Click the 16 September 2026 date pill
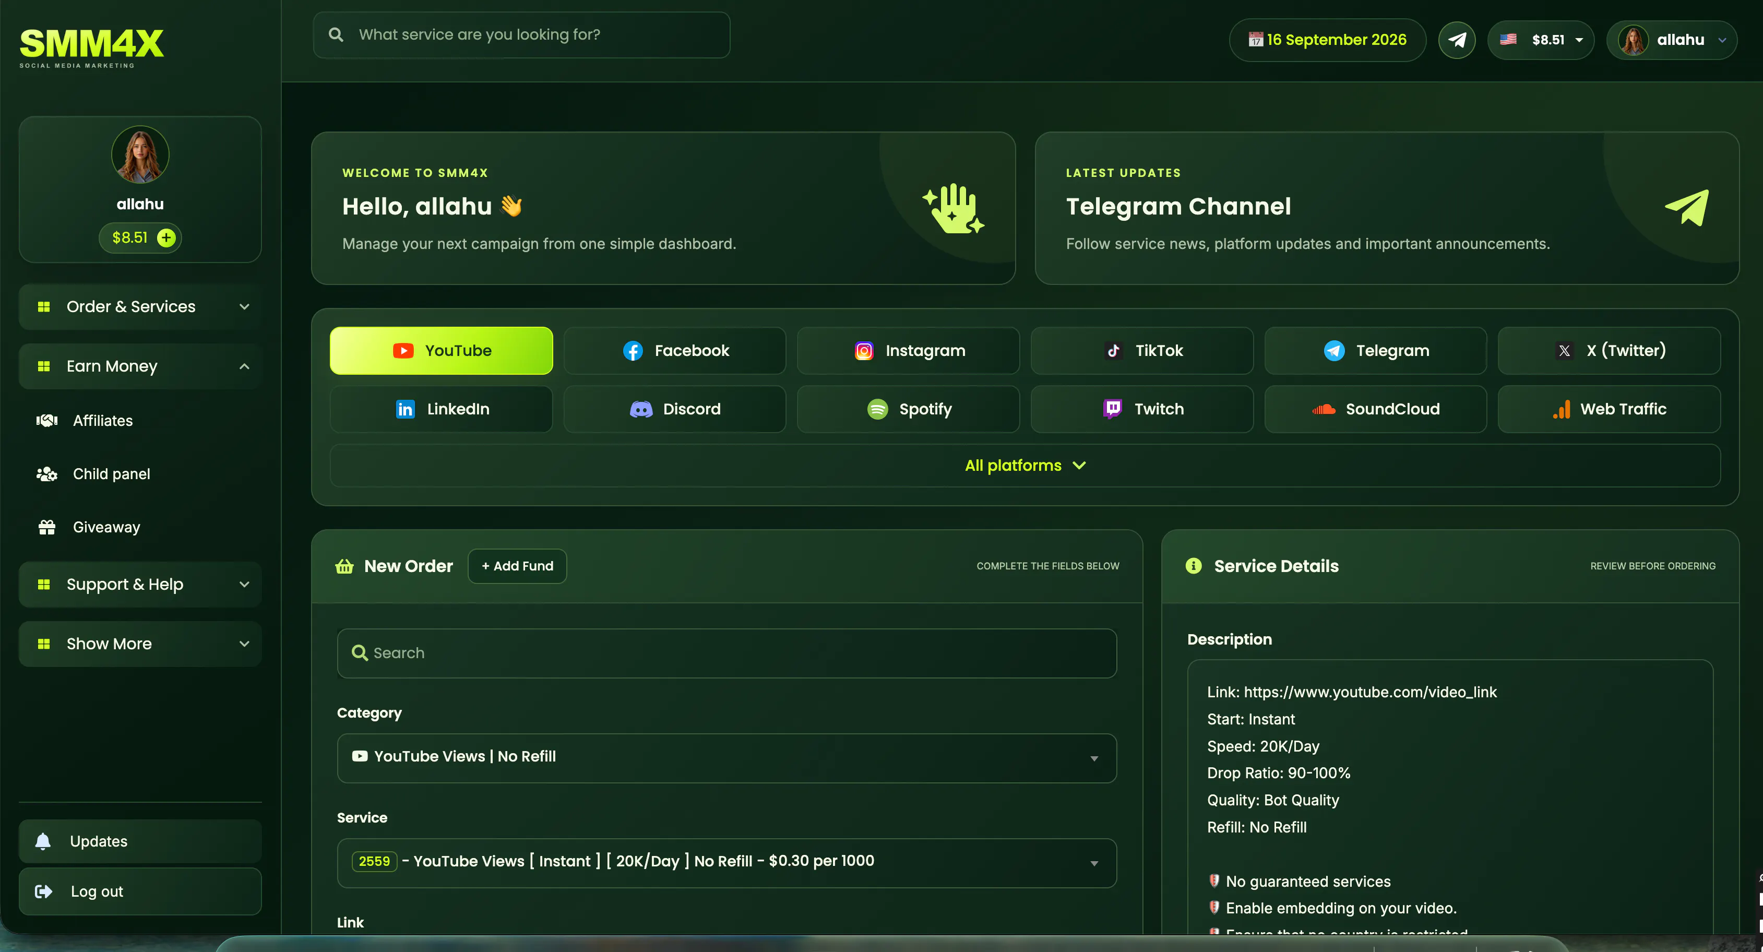Viewport: 1763px width, 952px height. [1328, 40]
